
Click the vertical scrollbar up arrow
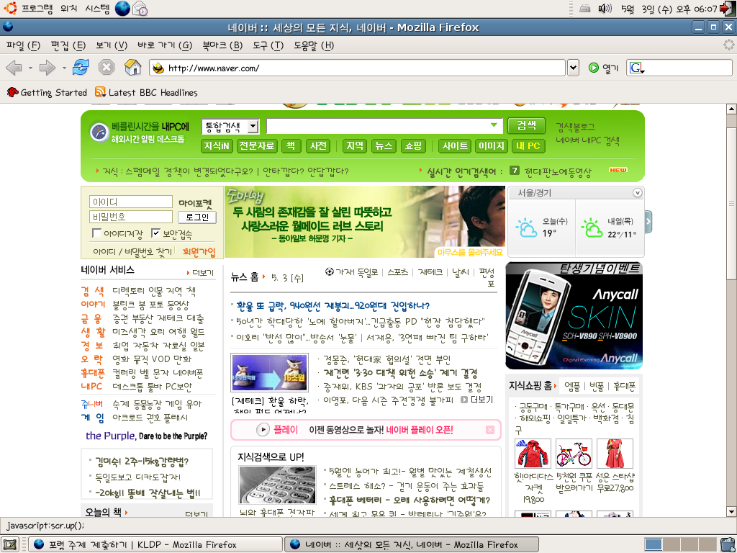[731, 109]
